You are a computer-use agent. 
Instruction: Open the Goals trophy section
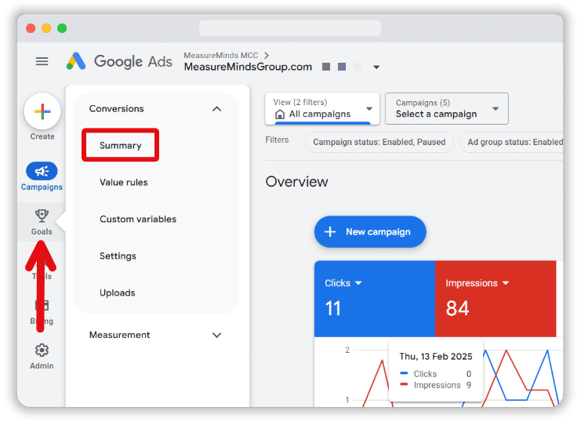tap(42, 222)
